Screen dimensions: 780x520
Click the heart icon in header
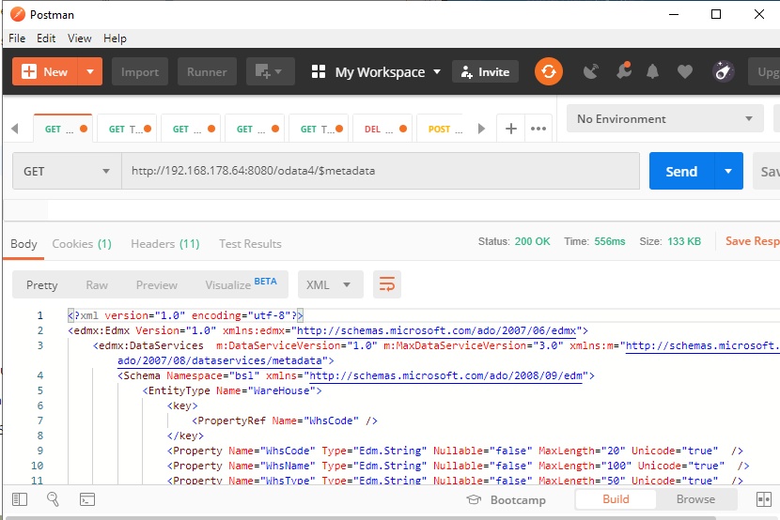684,71
